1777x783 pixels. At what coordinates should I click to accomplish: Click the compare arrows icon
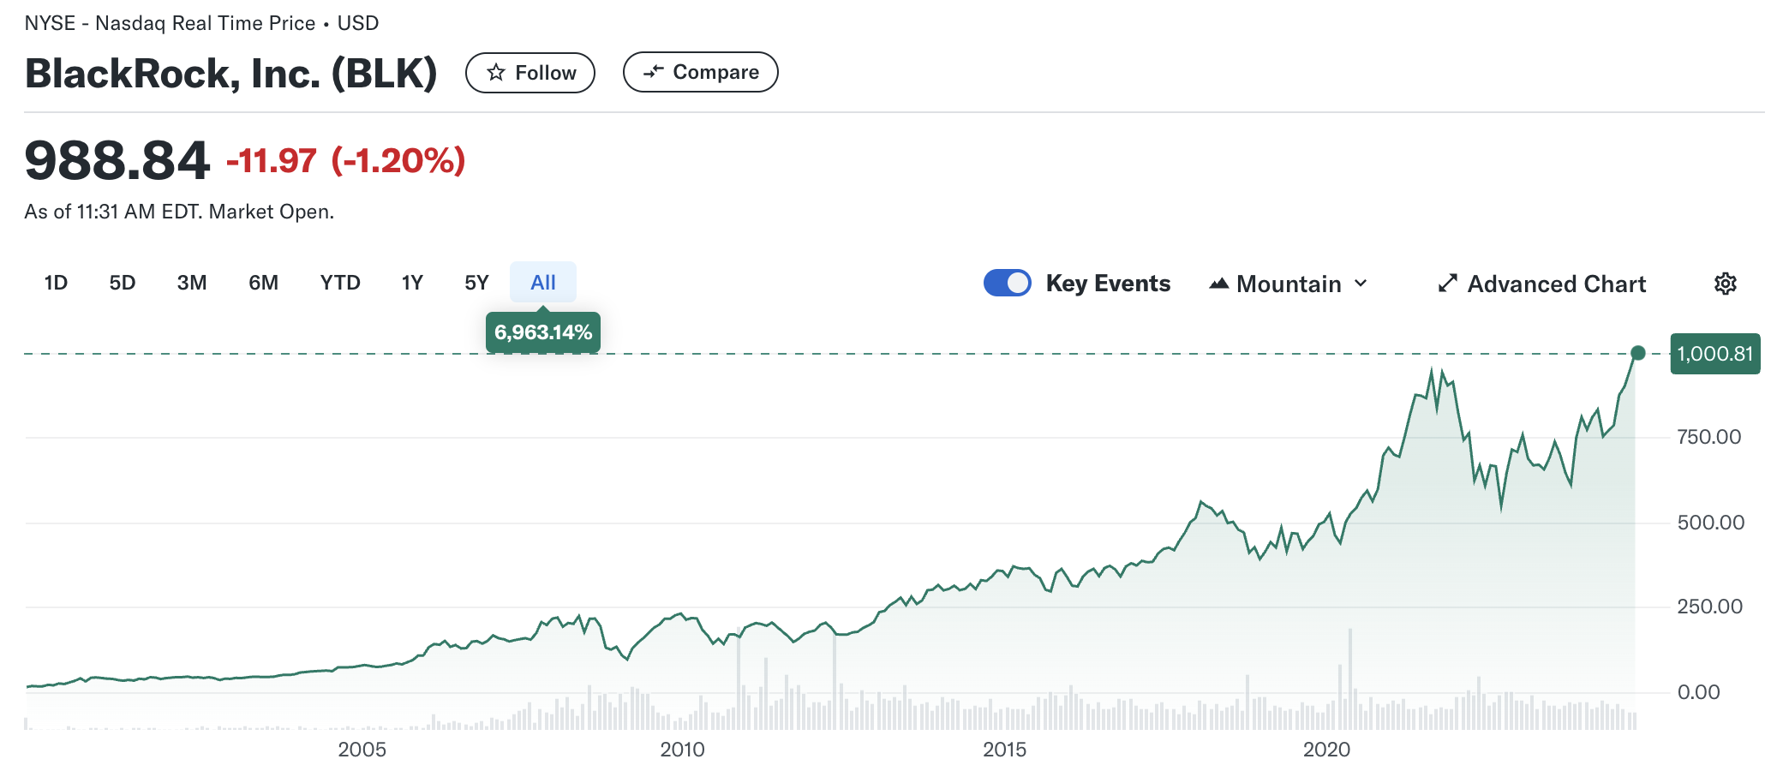point(653,72)
